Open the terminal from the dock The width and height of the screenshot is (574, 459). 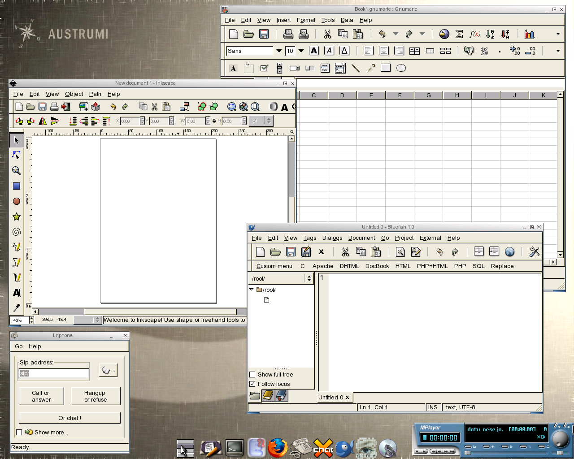tap(235, 447)
